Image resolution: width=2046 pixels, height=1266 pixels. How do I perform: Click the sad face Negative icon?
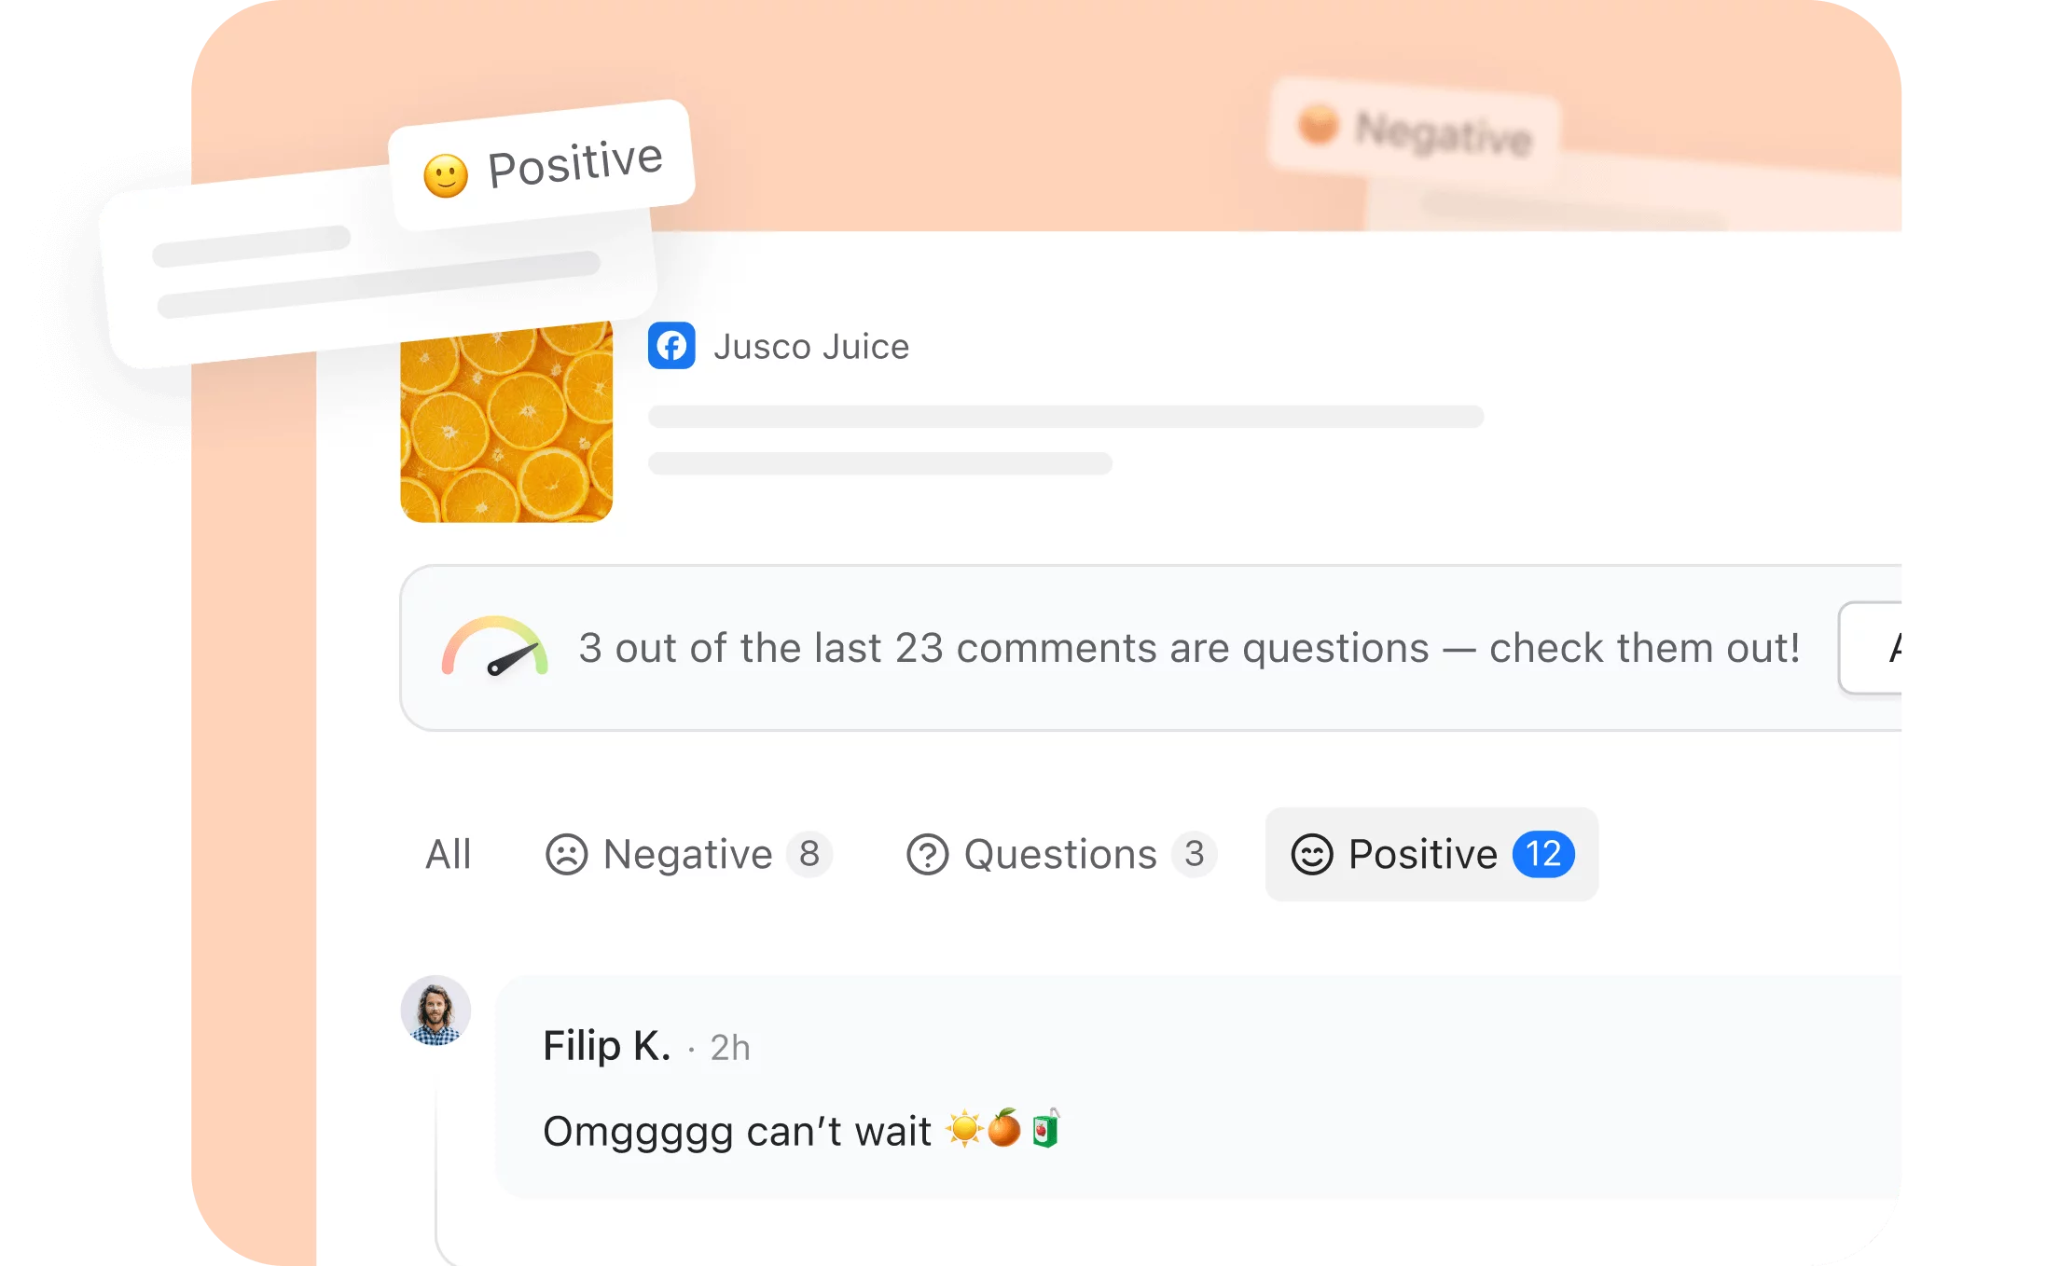(566, 854)
